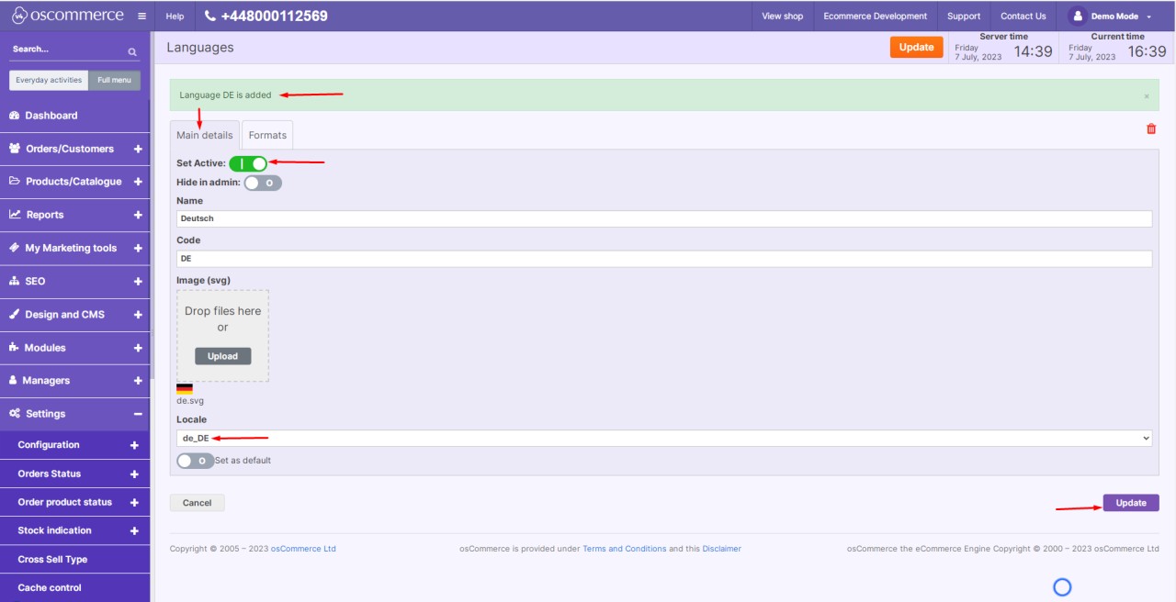Enable the Set as default switch

click(x=195, y=461)
